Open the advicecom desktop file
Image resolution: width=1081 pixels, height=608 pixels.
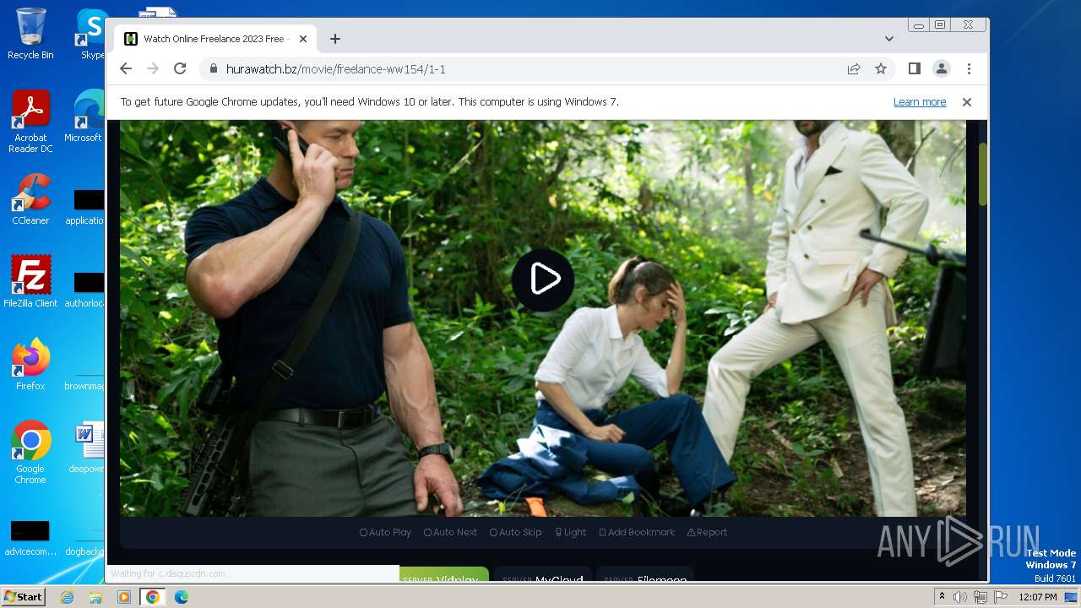point(30,538)
